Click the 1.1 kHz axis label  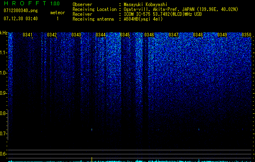(4, 53)
